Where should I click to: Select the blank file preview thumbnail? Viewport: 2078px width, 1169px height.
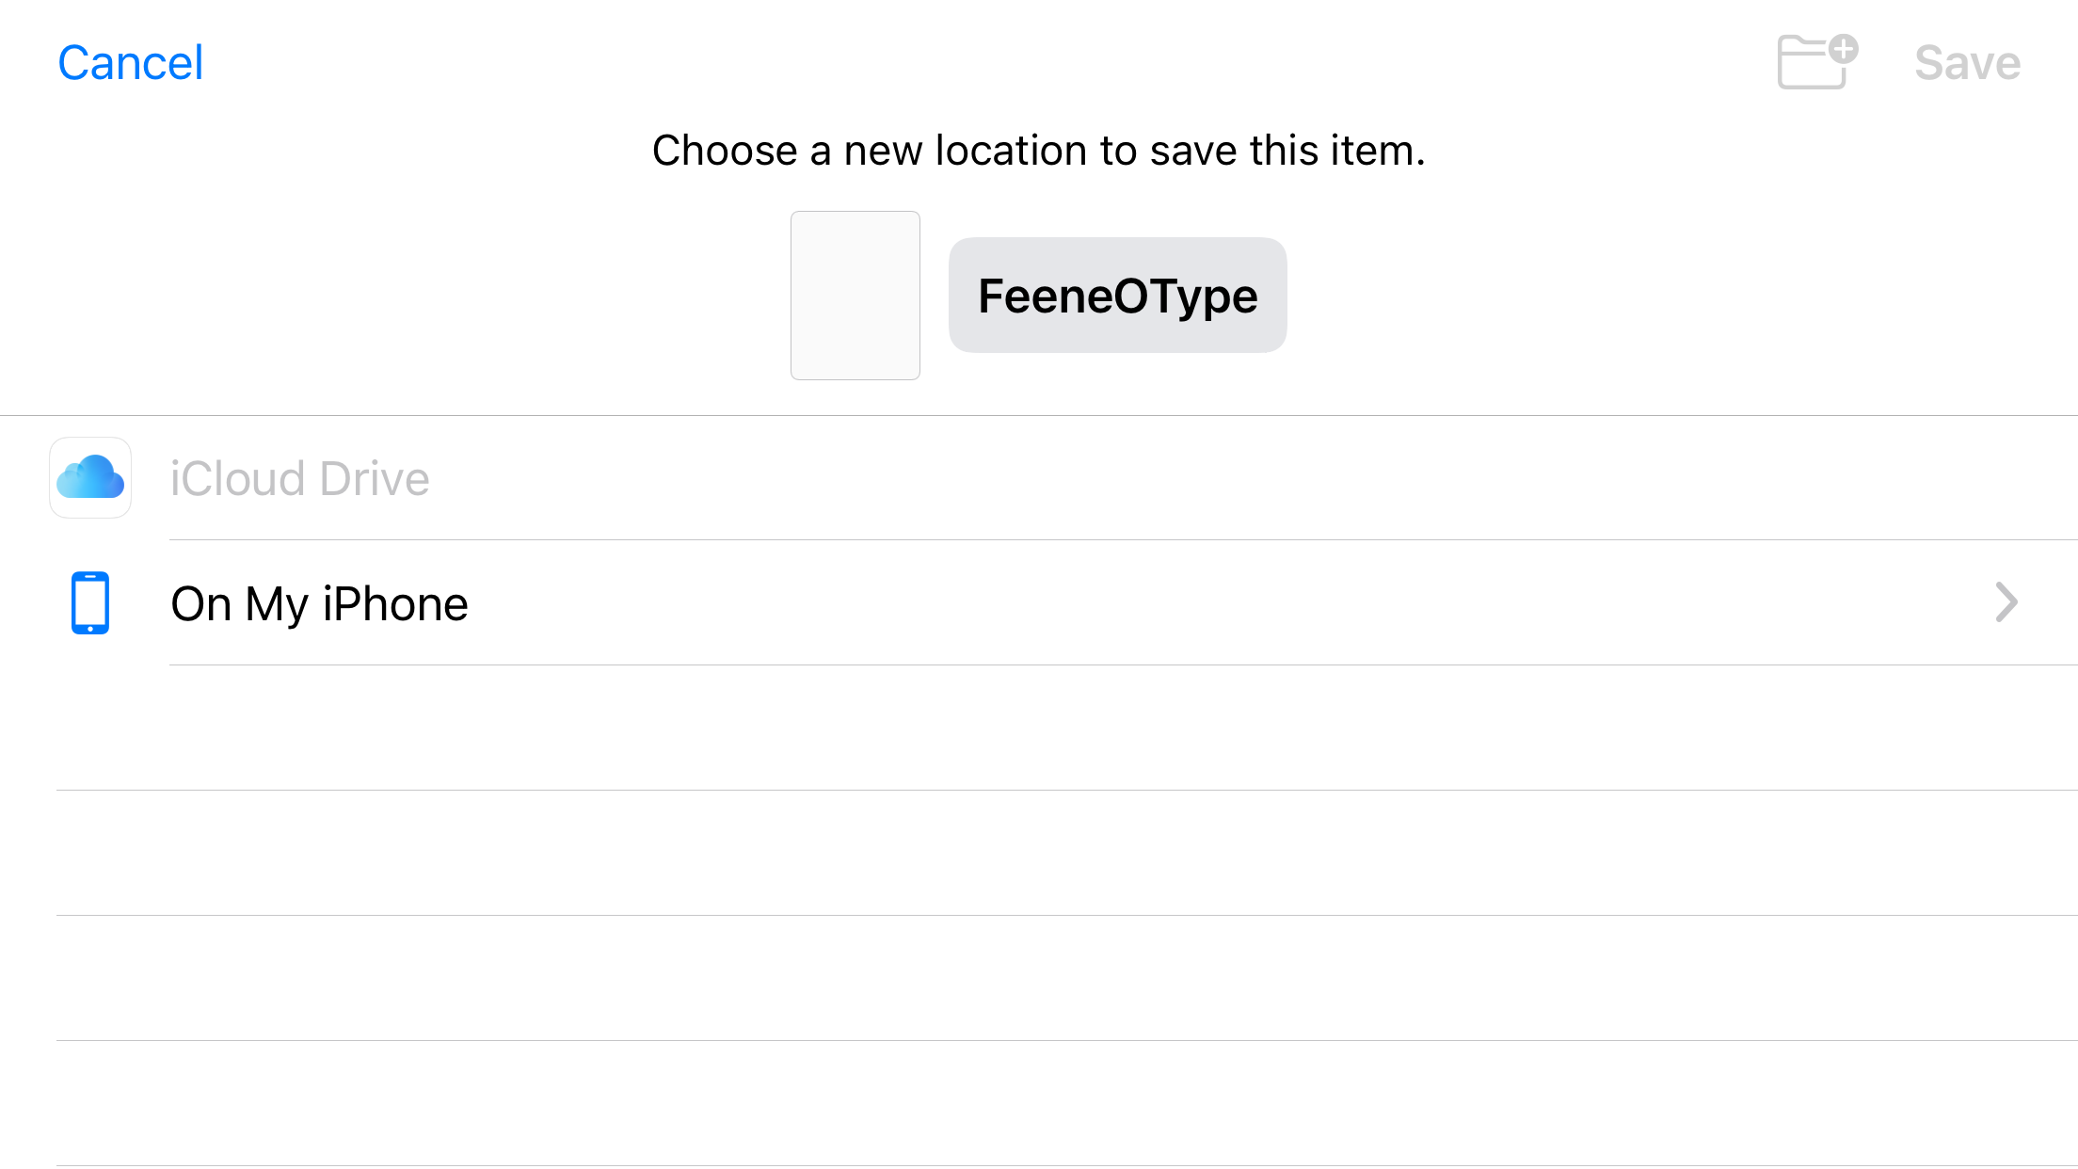coord(855,296)
